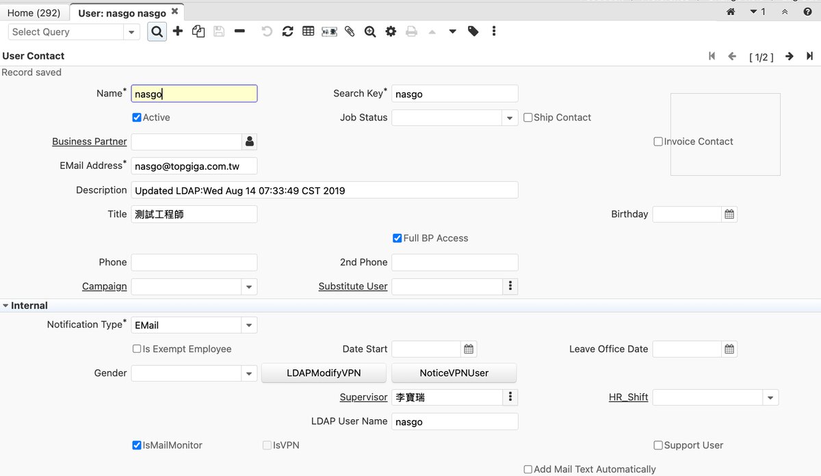Screen dimensions: 821x476
Task: Delete record using the minus icon
Action: (x=239, y=31)
